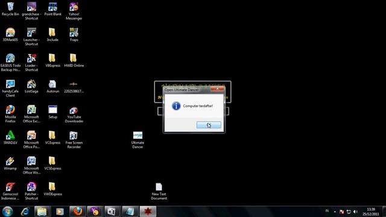Show hidden system tray icons
386x217 pixels.
pos(335,212)
